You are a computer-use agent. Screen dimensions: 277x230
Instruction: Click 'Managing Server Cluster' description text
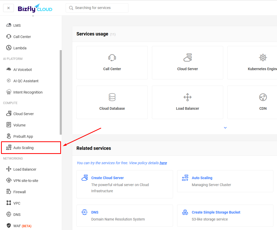(x=211, y=185)
